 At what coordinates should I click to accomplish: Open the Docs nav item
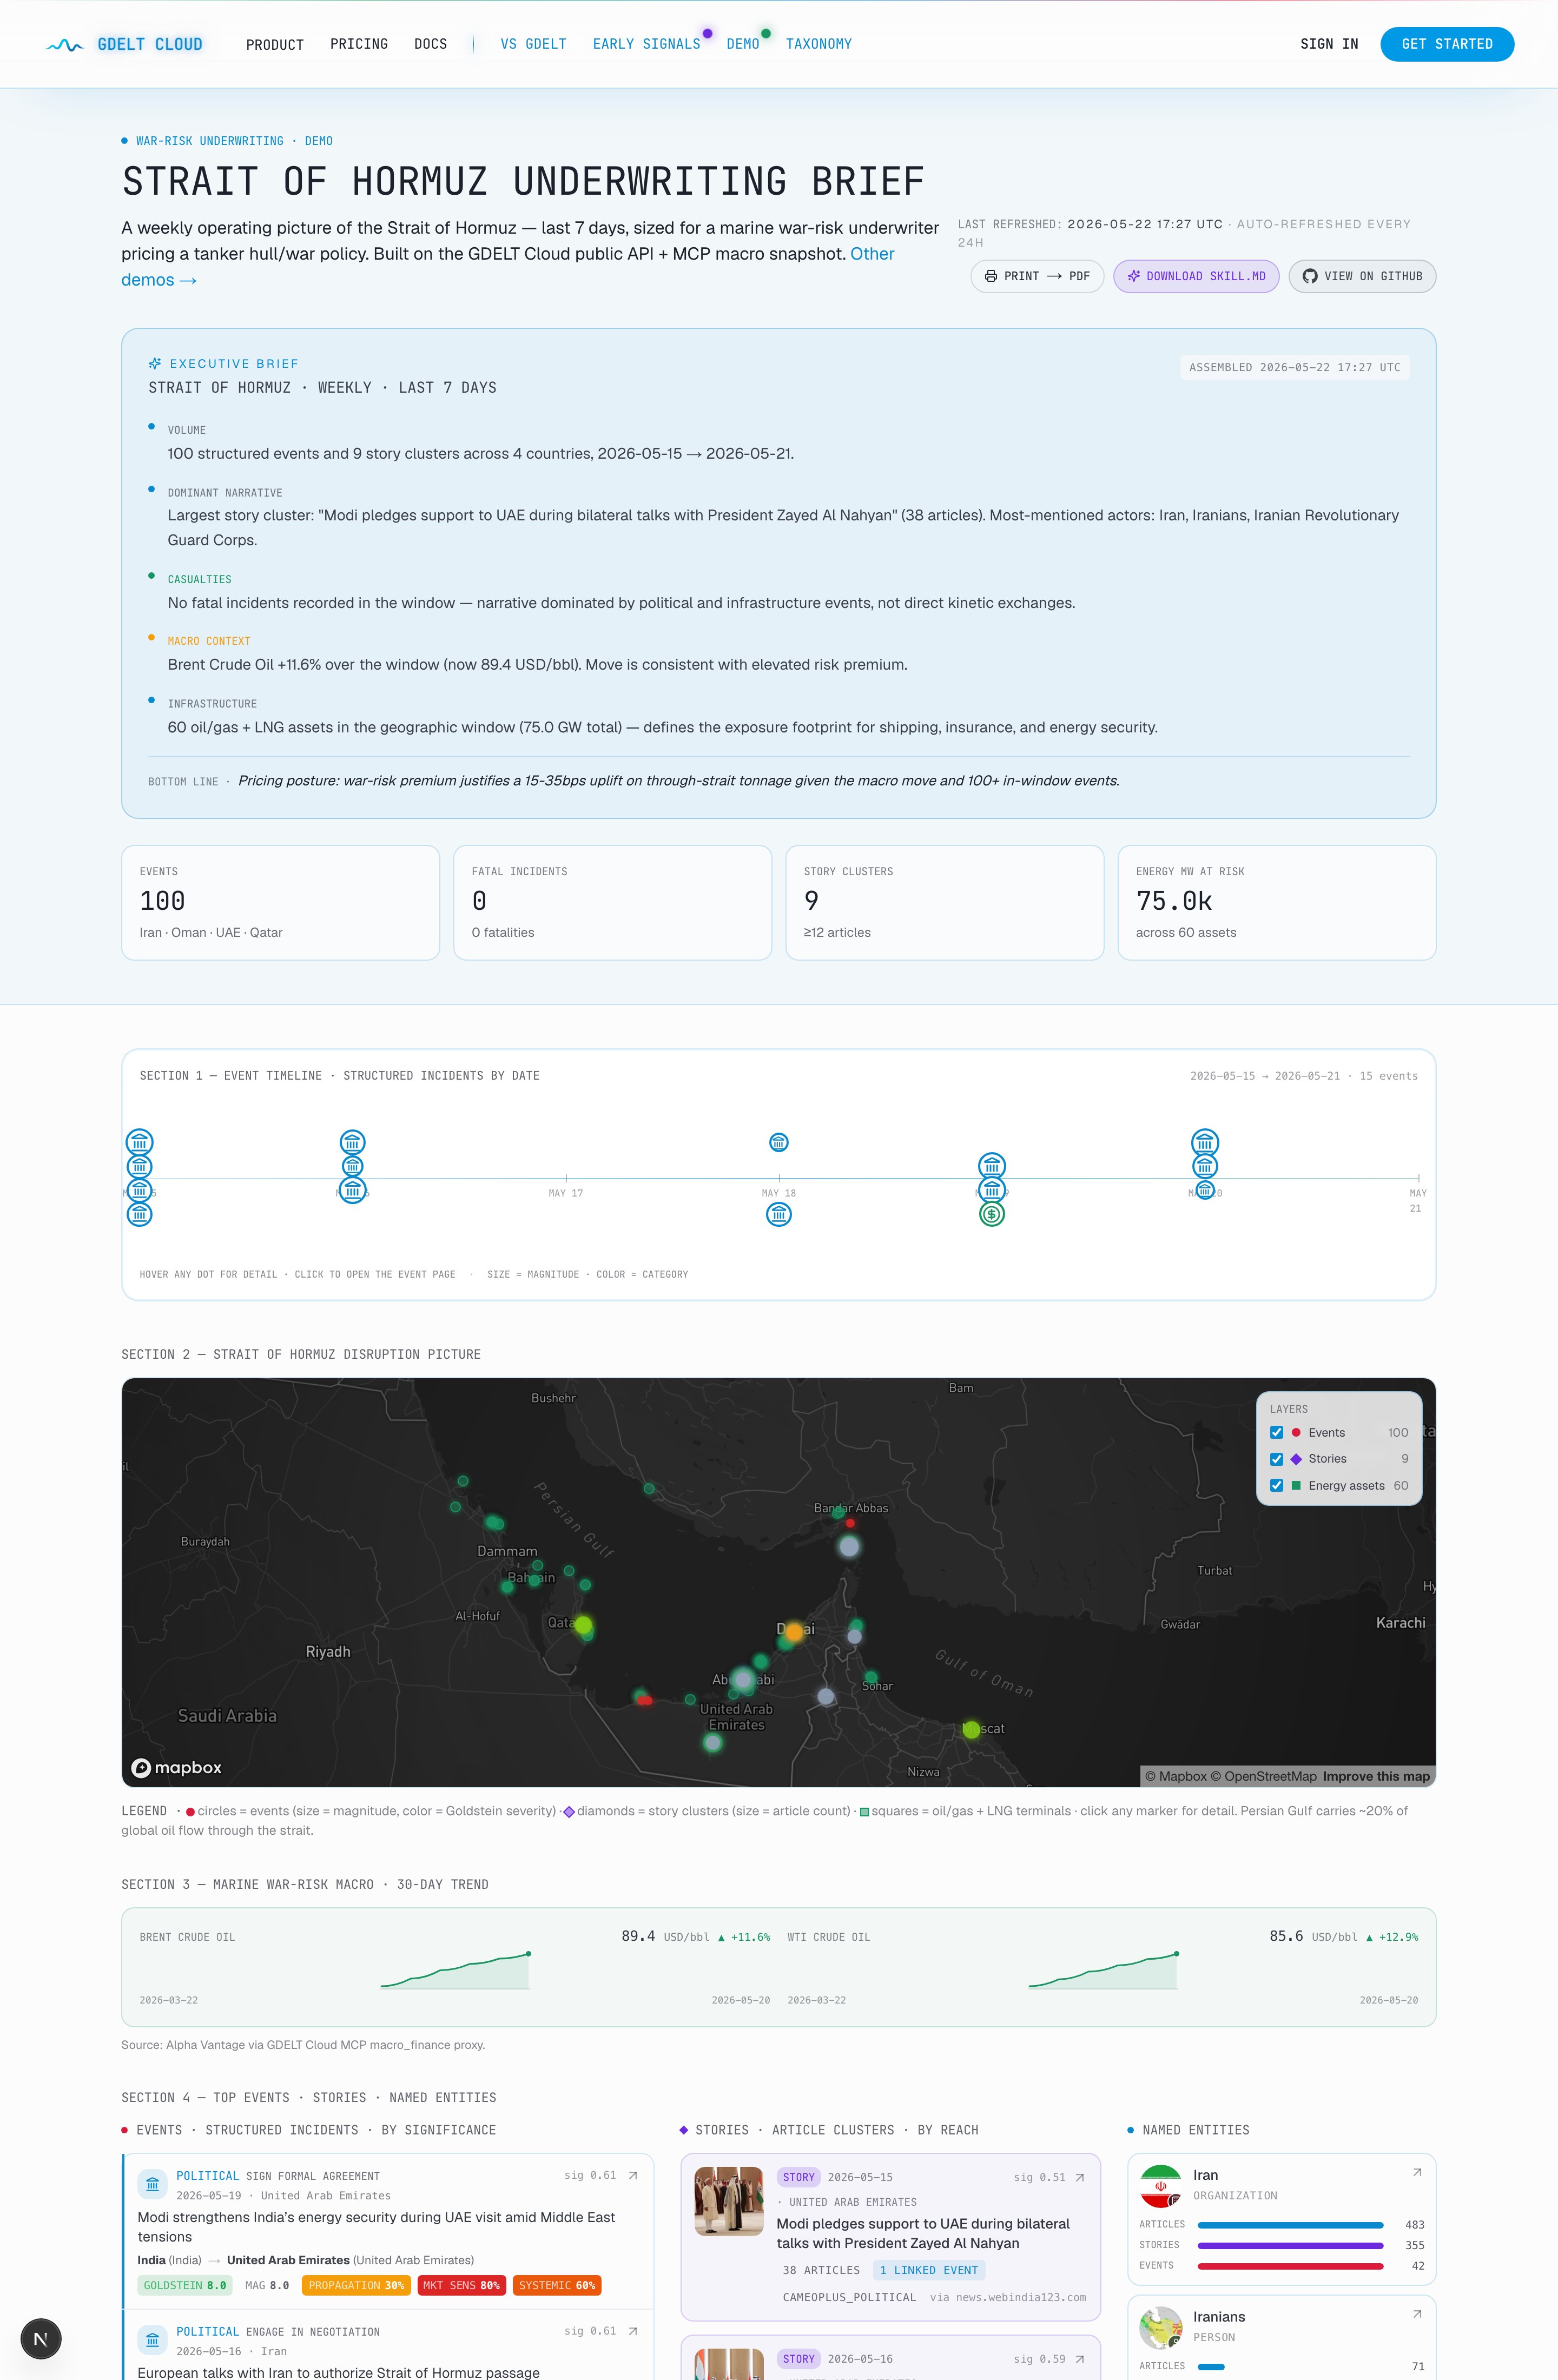click(x=431, y=44)
